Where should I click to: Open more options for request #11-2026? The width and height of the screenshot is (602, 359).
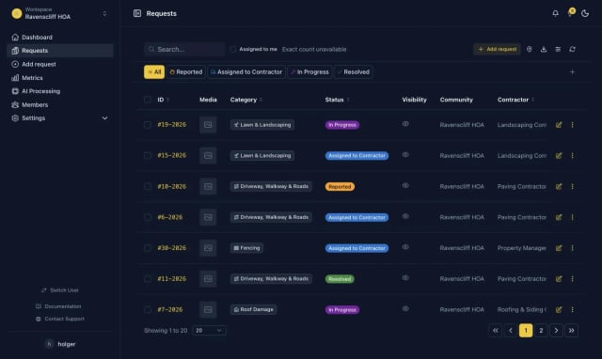572,279
